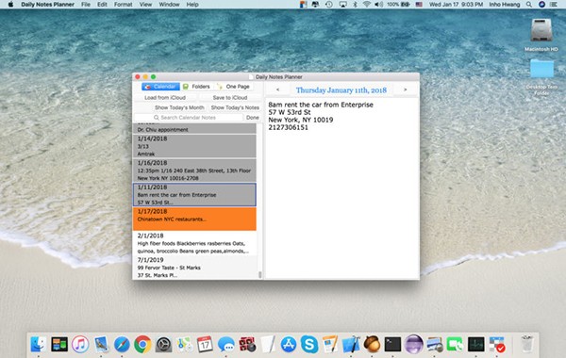
Task: Open the Format menu
Action: click(x=123, y=5)
